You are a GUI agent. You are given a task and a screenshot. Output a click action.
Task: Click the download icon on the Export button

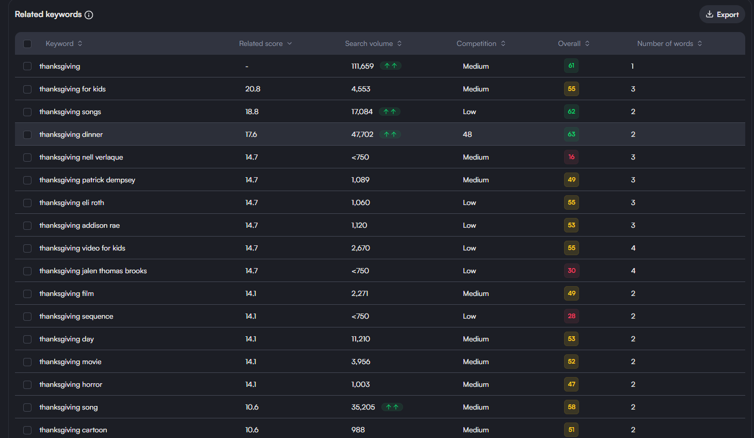tap(711, 14)
